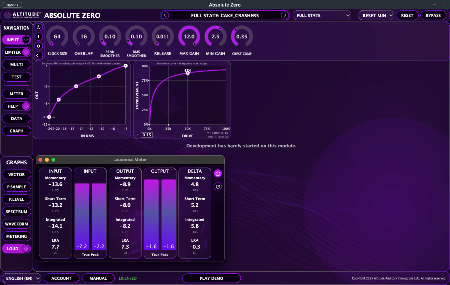Click the "I" input monitor icon
This screenshot has height=285, width=450.
[38, 36]
